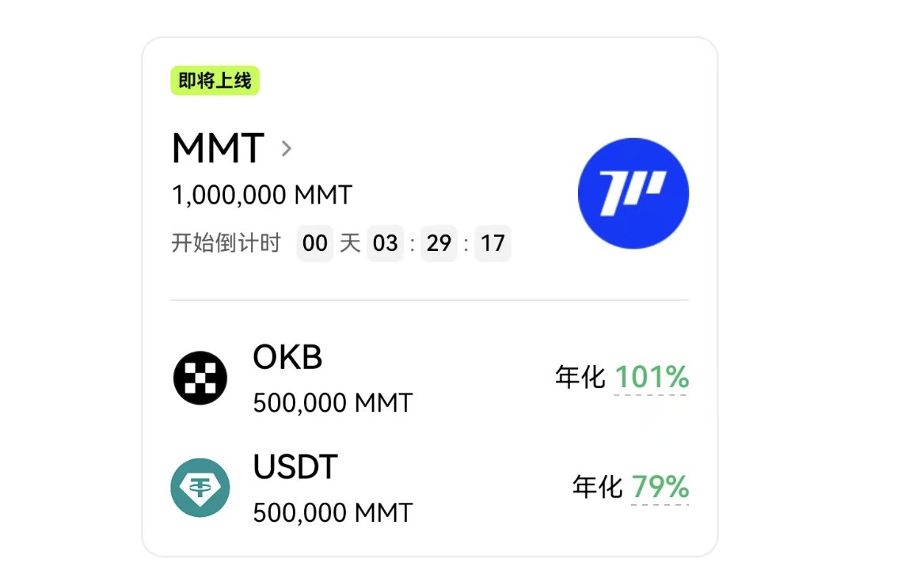Click the 500,000 MMT amount under OKB
Screen dimensions: 909x578
[x=333, y=403]
